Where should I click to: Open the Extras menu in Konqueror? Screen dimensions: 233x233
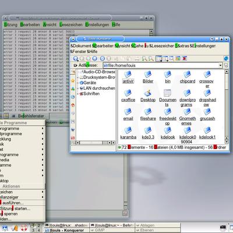click(182, 46)
